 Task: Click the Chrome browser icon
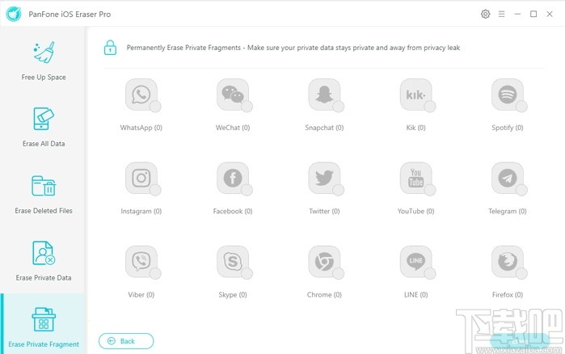324,261
